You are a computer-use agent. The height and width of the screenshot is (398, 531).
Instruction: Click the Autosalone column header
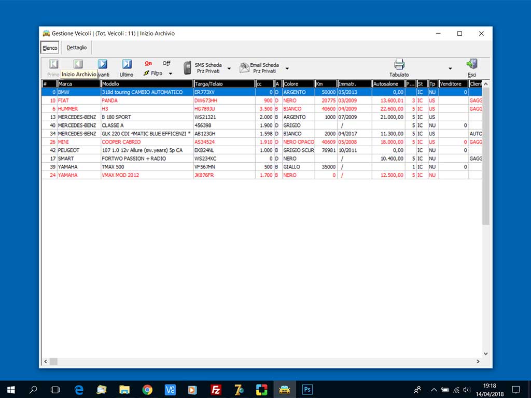[x=388, y=84]
